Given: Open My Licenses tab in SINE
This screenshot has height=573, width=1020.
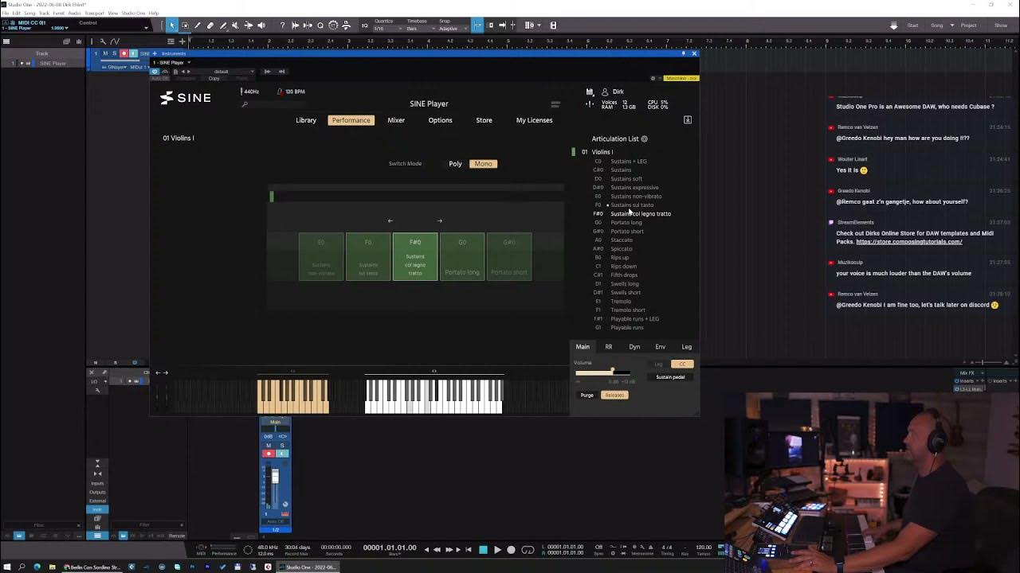Looking at the screenshot, I should pos(534,120).
